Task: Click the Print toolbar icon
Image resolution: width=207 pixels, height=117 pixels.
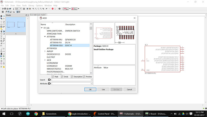Action: tap(8, 9)
